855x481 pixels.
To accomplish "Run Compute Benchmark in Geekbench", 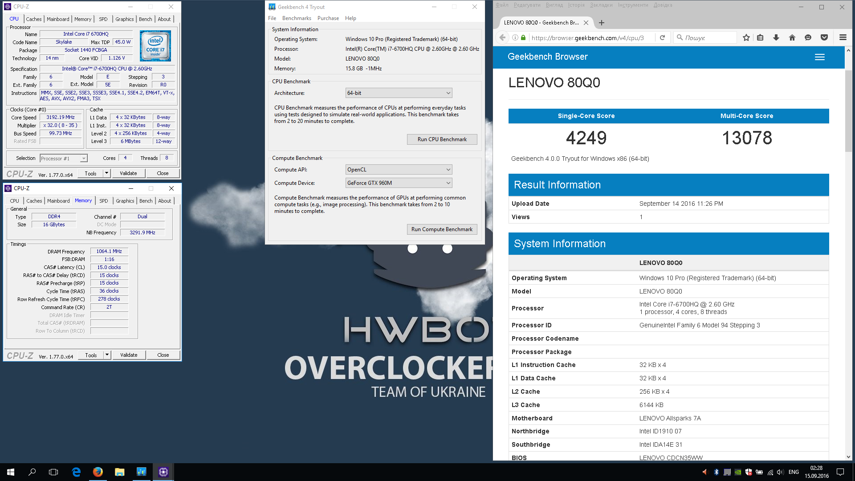I will (x=442, y=229).
